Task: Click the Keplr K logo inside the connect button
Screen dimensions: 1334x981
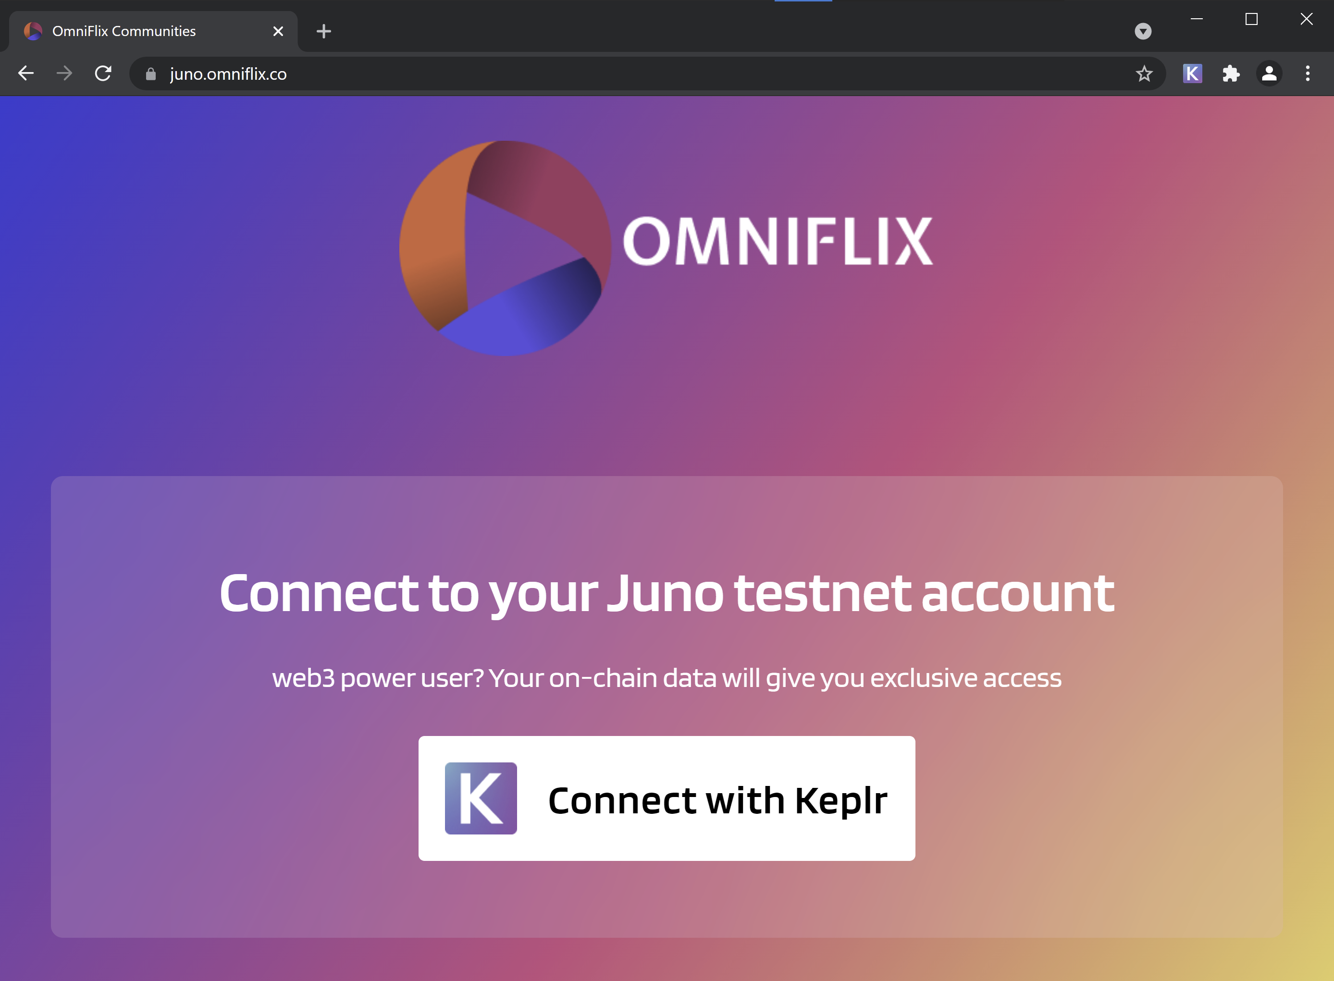Action: tap(481, 798)
